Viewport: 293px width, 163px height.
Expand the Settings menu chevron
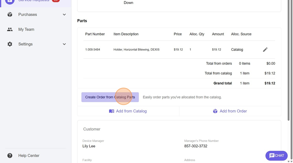pyautogui.click(x=64, y=44)
